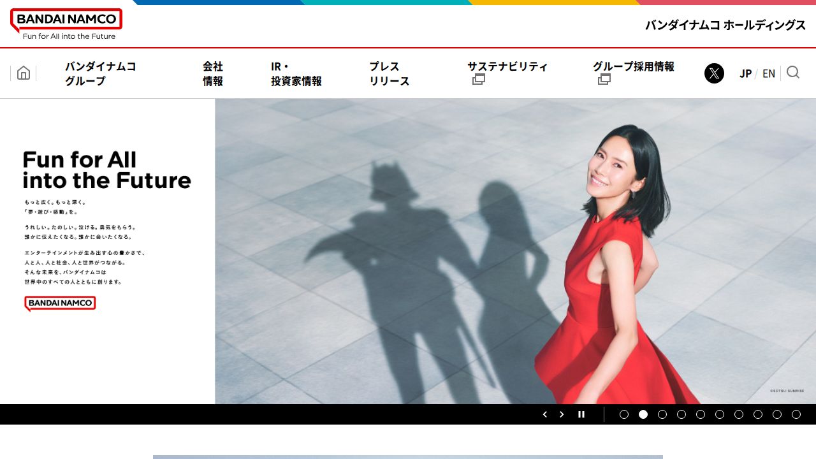Click バンダイナムコ ホールディングス header text
Viewport: 816px width, 459px height.
click(x=725, y=25)
